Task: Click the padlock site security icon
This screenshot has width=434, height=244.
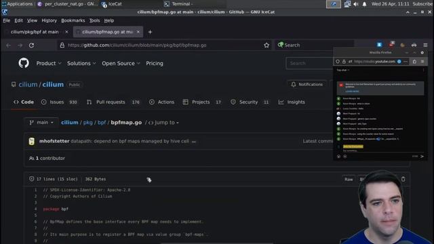Action: (x=62, y=45)
